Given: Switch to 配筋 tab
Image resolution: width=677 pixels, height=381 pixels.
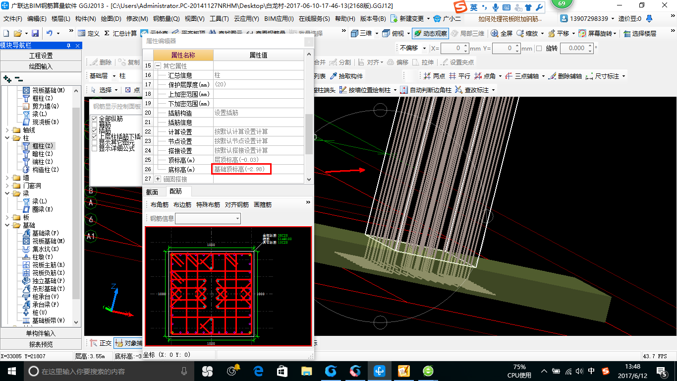Looking at the screenshot, I should 175,191.
